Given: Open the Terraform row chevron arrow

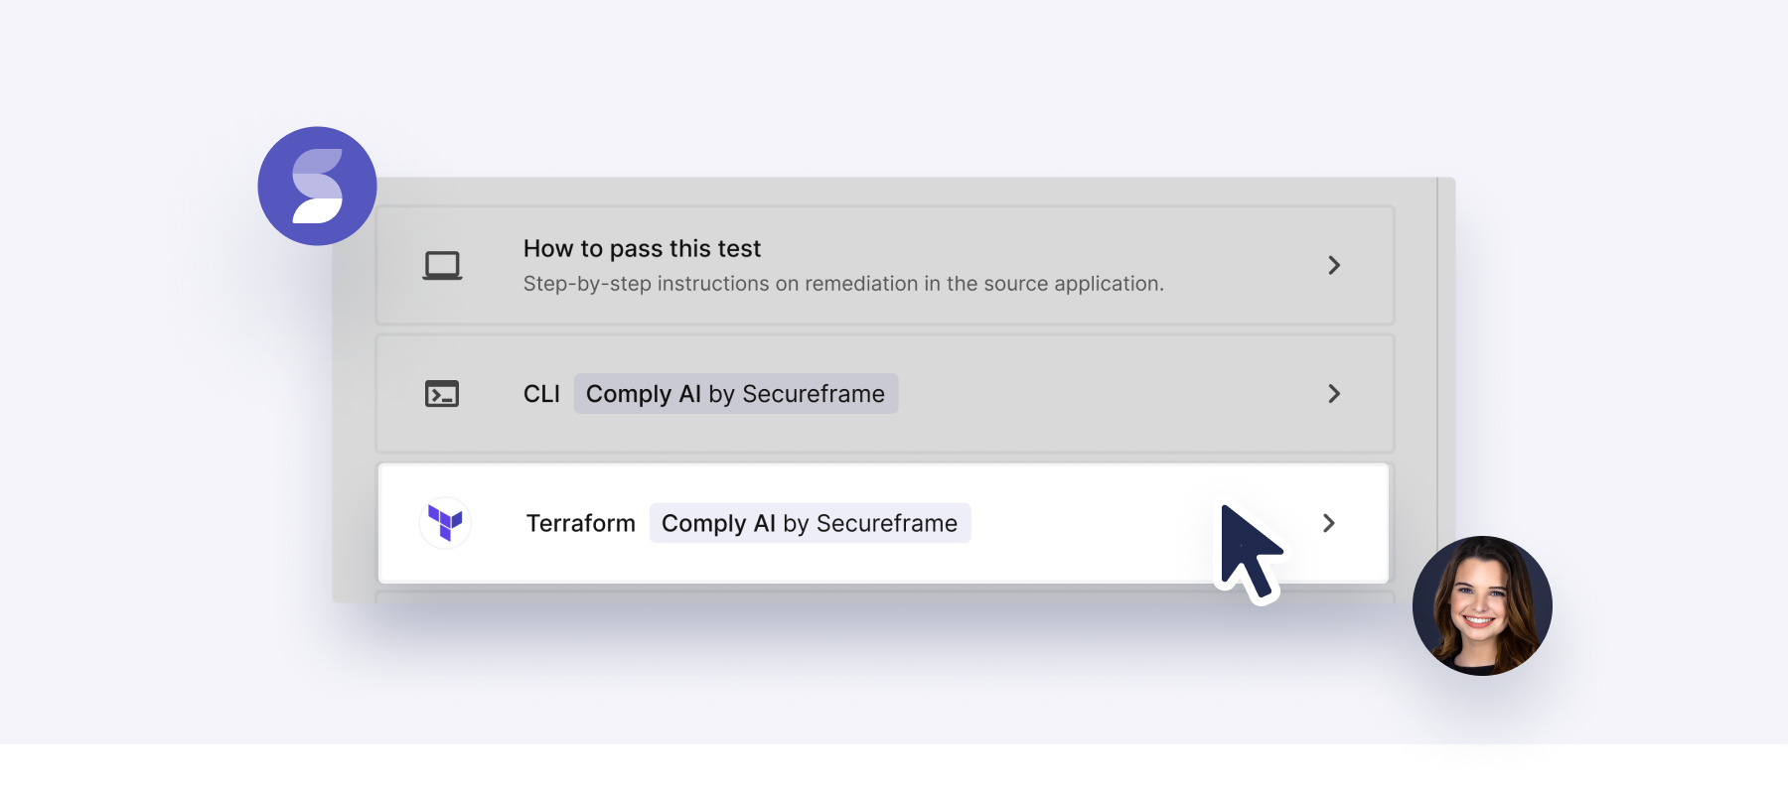Looking at the screenshot, I should pos(1329,523).
